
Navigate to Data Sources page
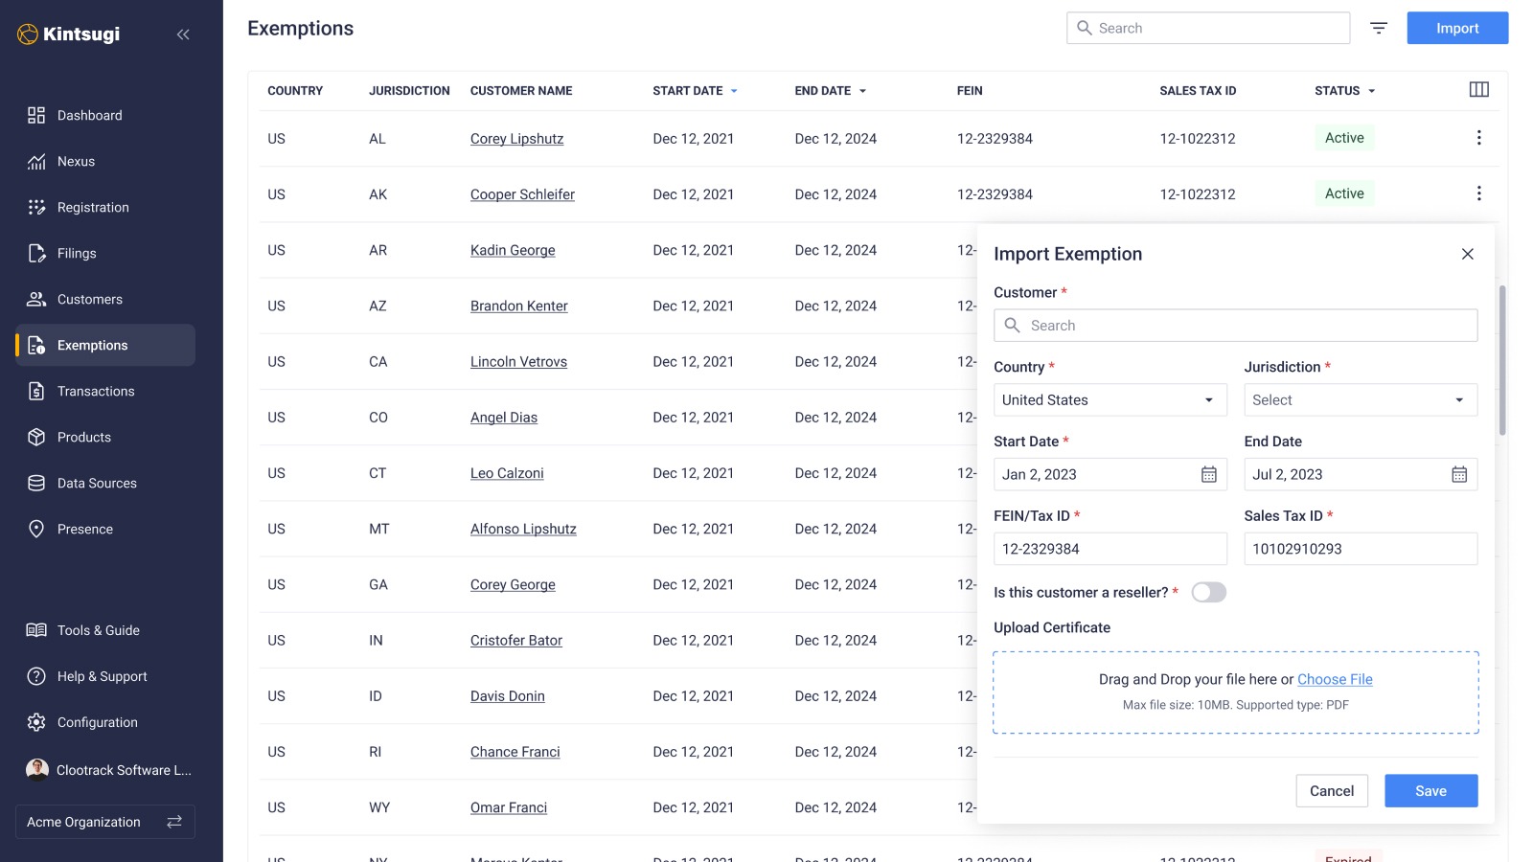97,483
